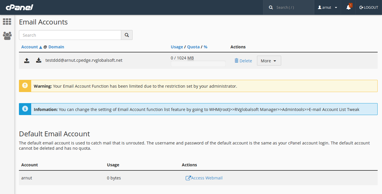Click the warning icon on the restriction notice
This screenshot has height=194, width=382.
25,86
